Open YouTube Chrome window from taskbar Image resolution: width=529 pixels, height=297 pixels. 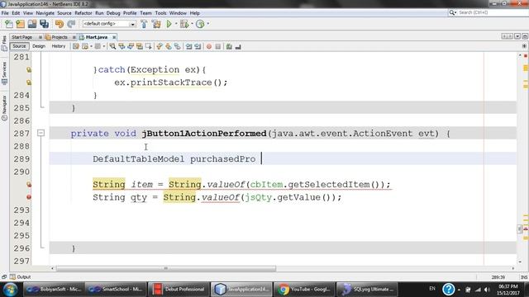pos(303,290)
